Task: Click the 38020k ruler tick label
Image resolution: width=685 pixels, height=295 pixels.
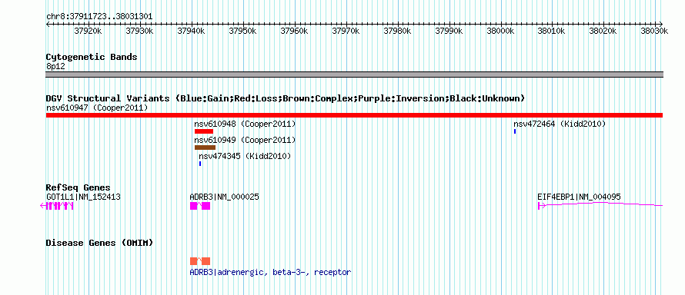Action: pyautogui.click(x=603, y=31)
